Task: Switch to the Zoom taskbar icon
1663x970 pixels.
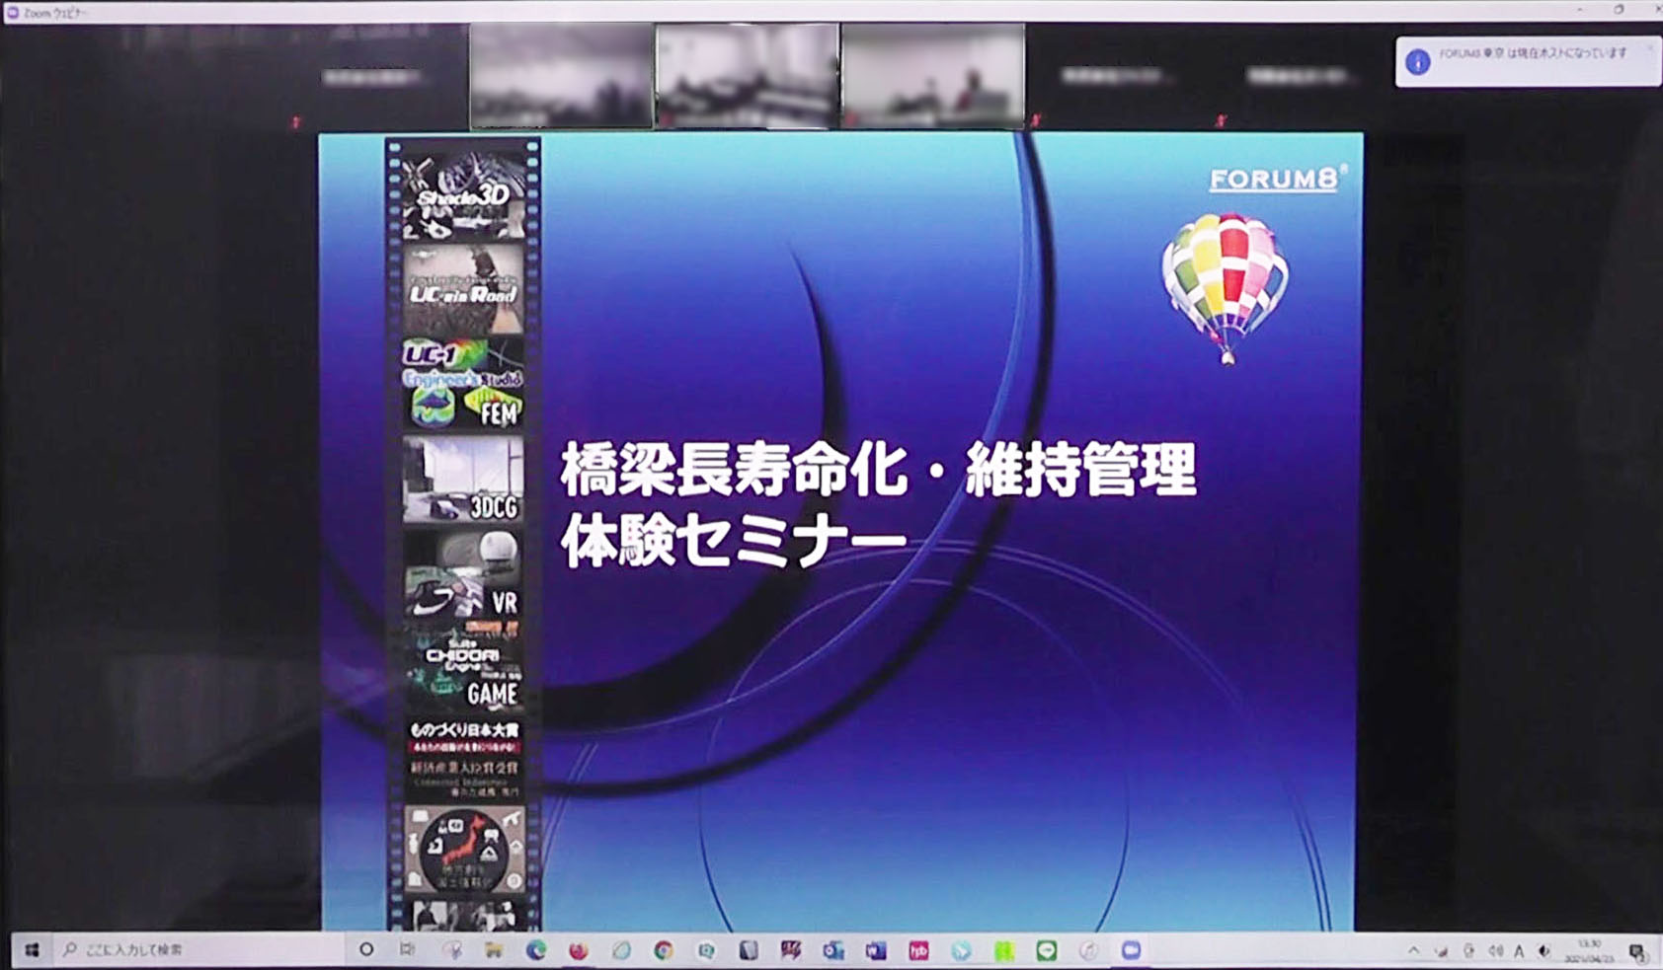Action: (x=1132, y=950)
